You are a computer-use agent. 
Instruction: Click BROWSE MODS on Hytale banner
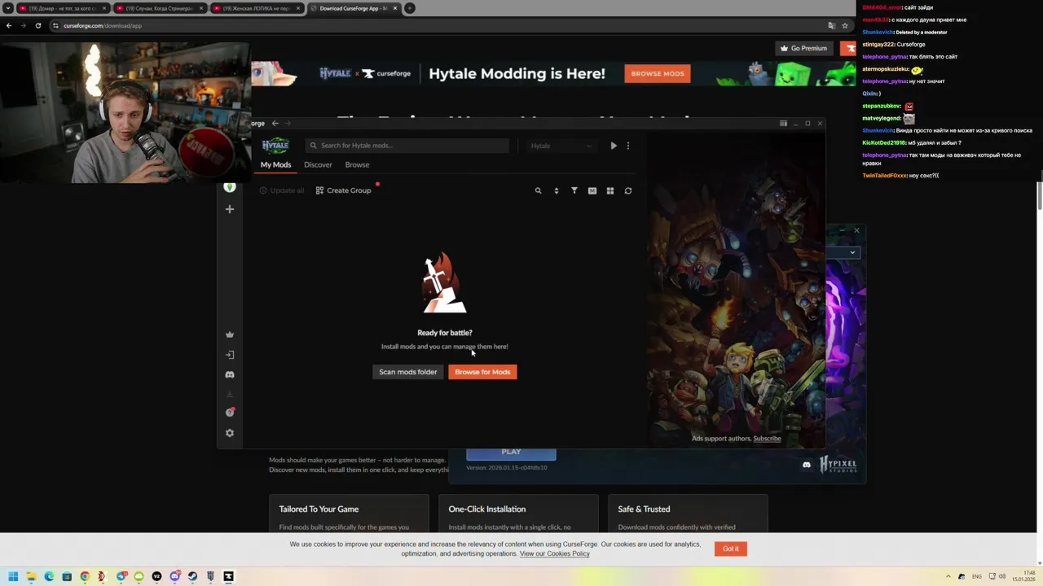pyautogui.click(x=658, y=73)
